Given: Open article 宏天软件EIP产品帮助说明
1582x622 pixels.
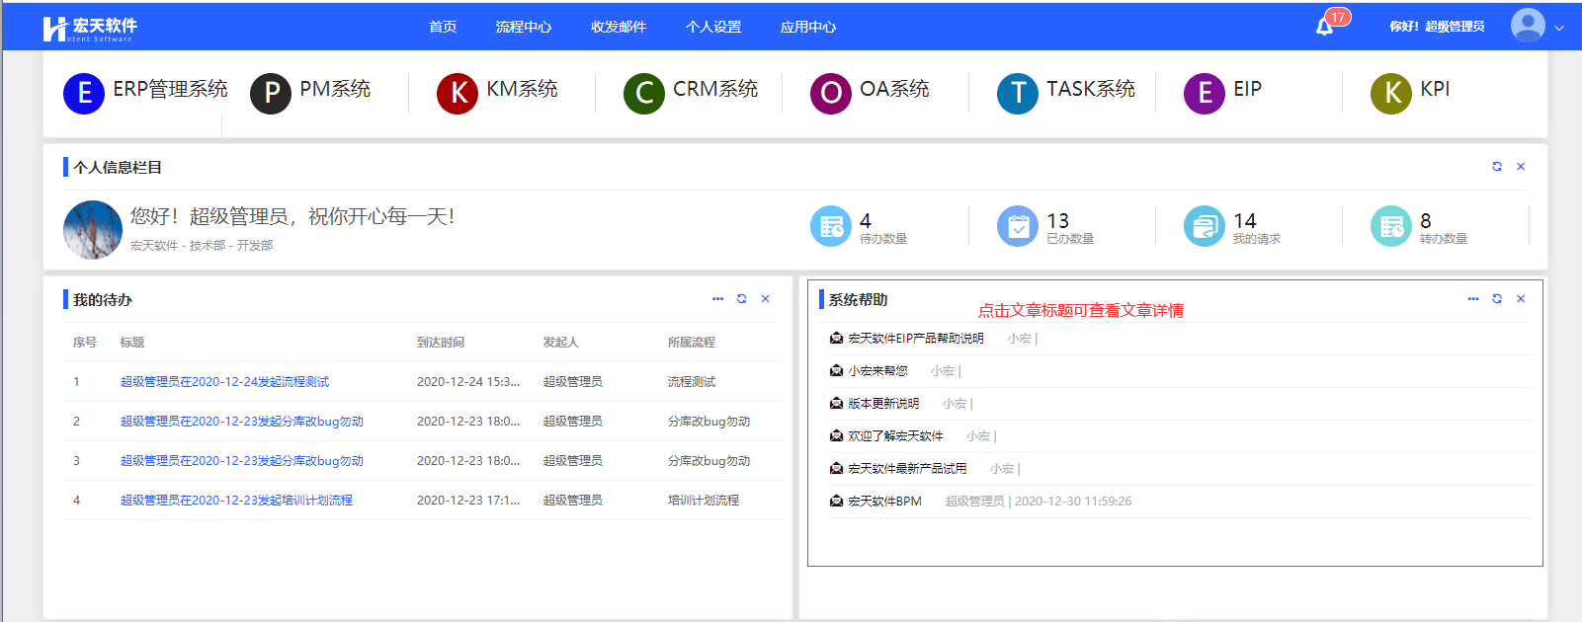Looking at the screenshot, I should coord(915,339).
